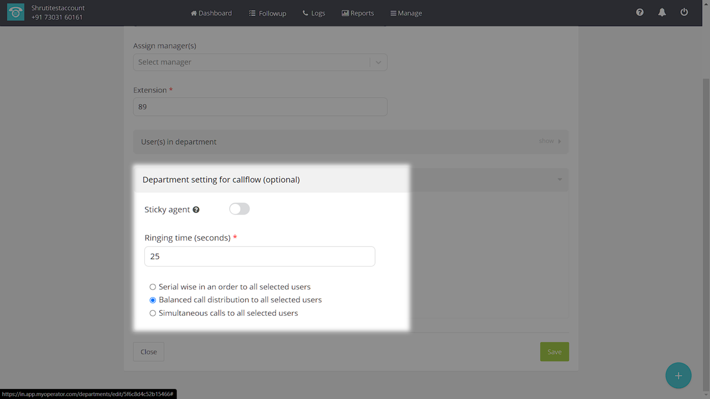Go to the Logs page
The image size is (710, 399).
click(314, 13)
